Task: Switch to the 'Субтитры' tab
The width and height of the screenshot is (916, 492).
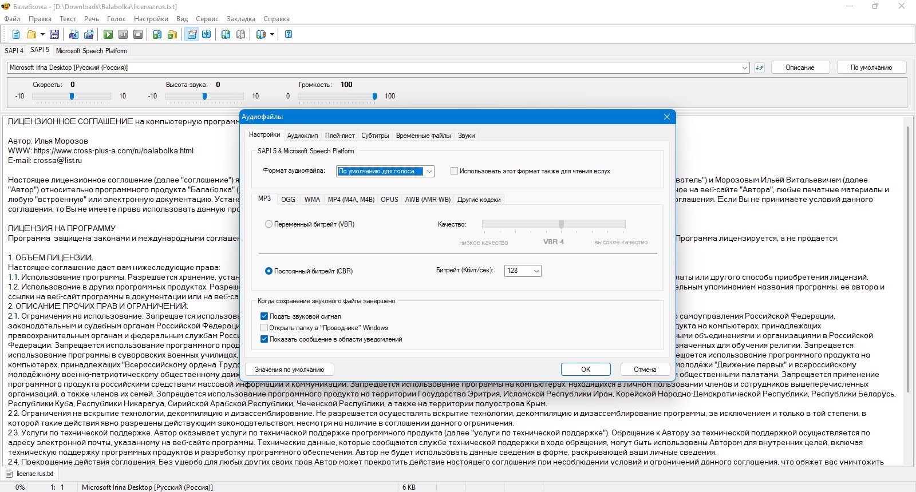Action: [375, 136]
